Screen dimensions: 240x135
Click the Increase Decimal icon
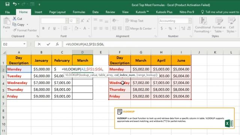(183, 28)
